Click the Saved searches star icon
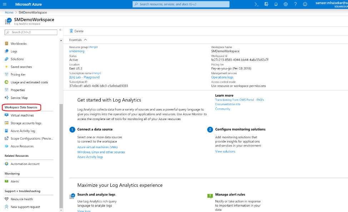The image size is (348, 212). point(7,67)
